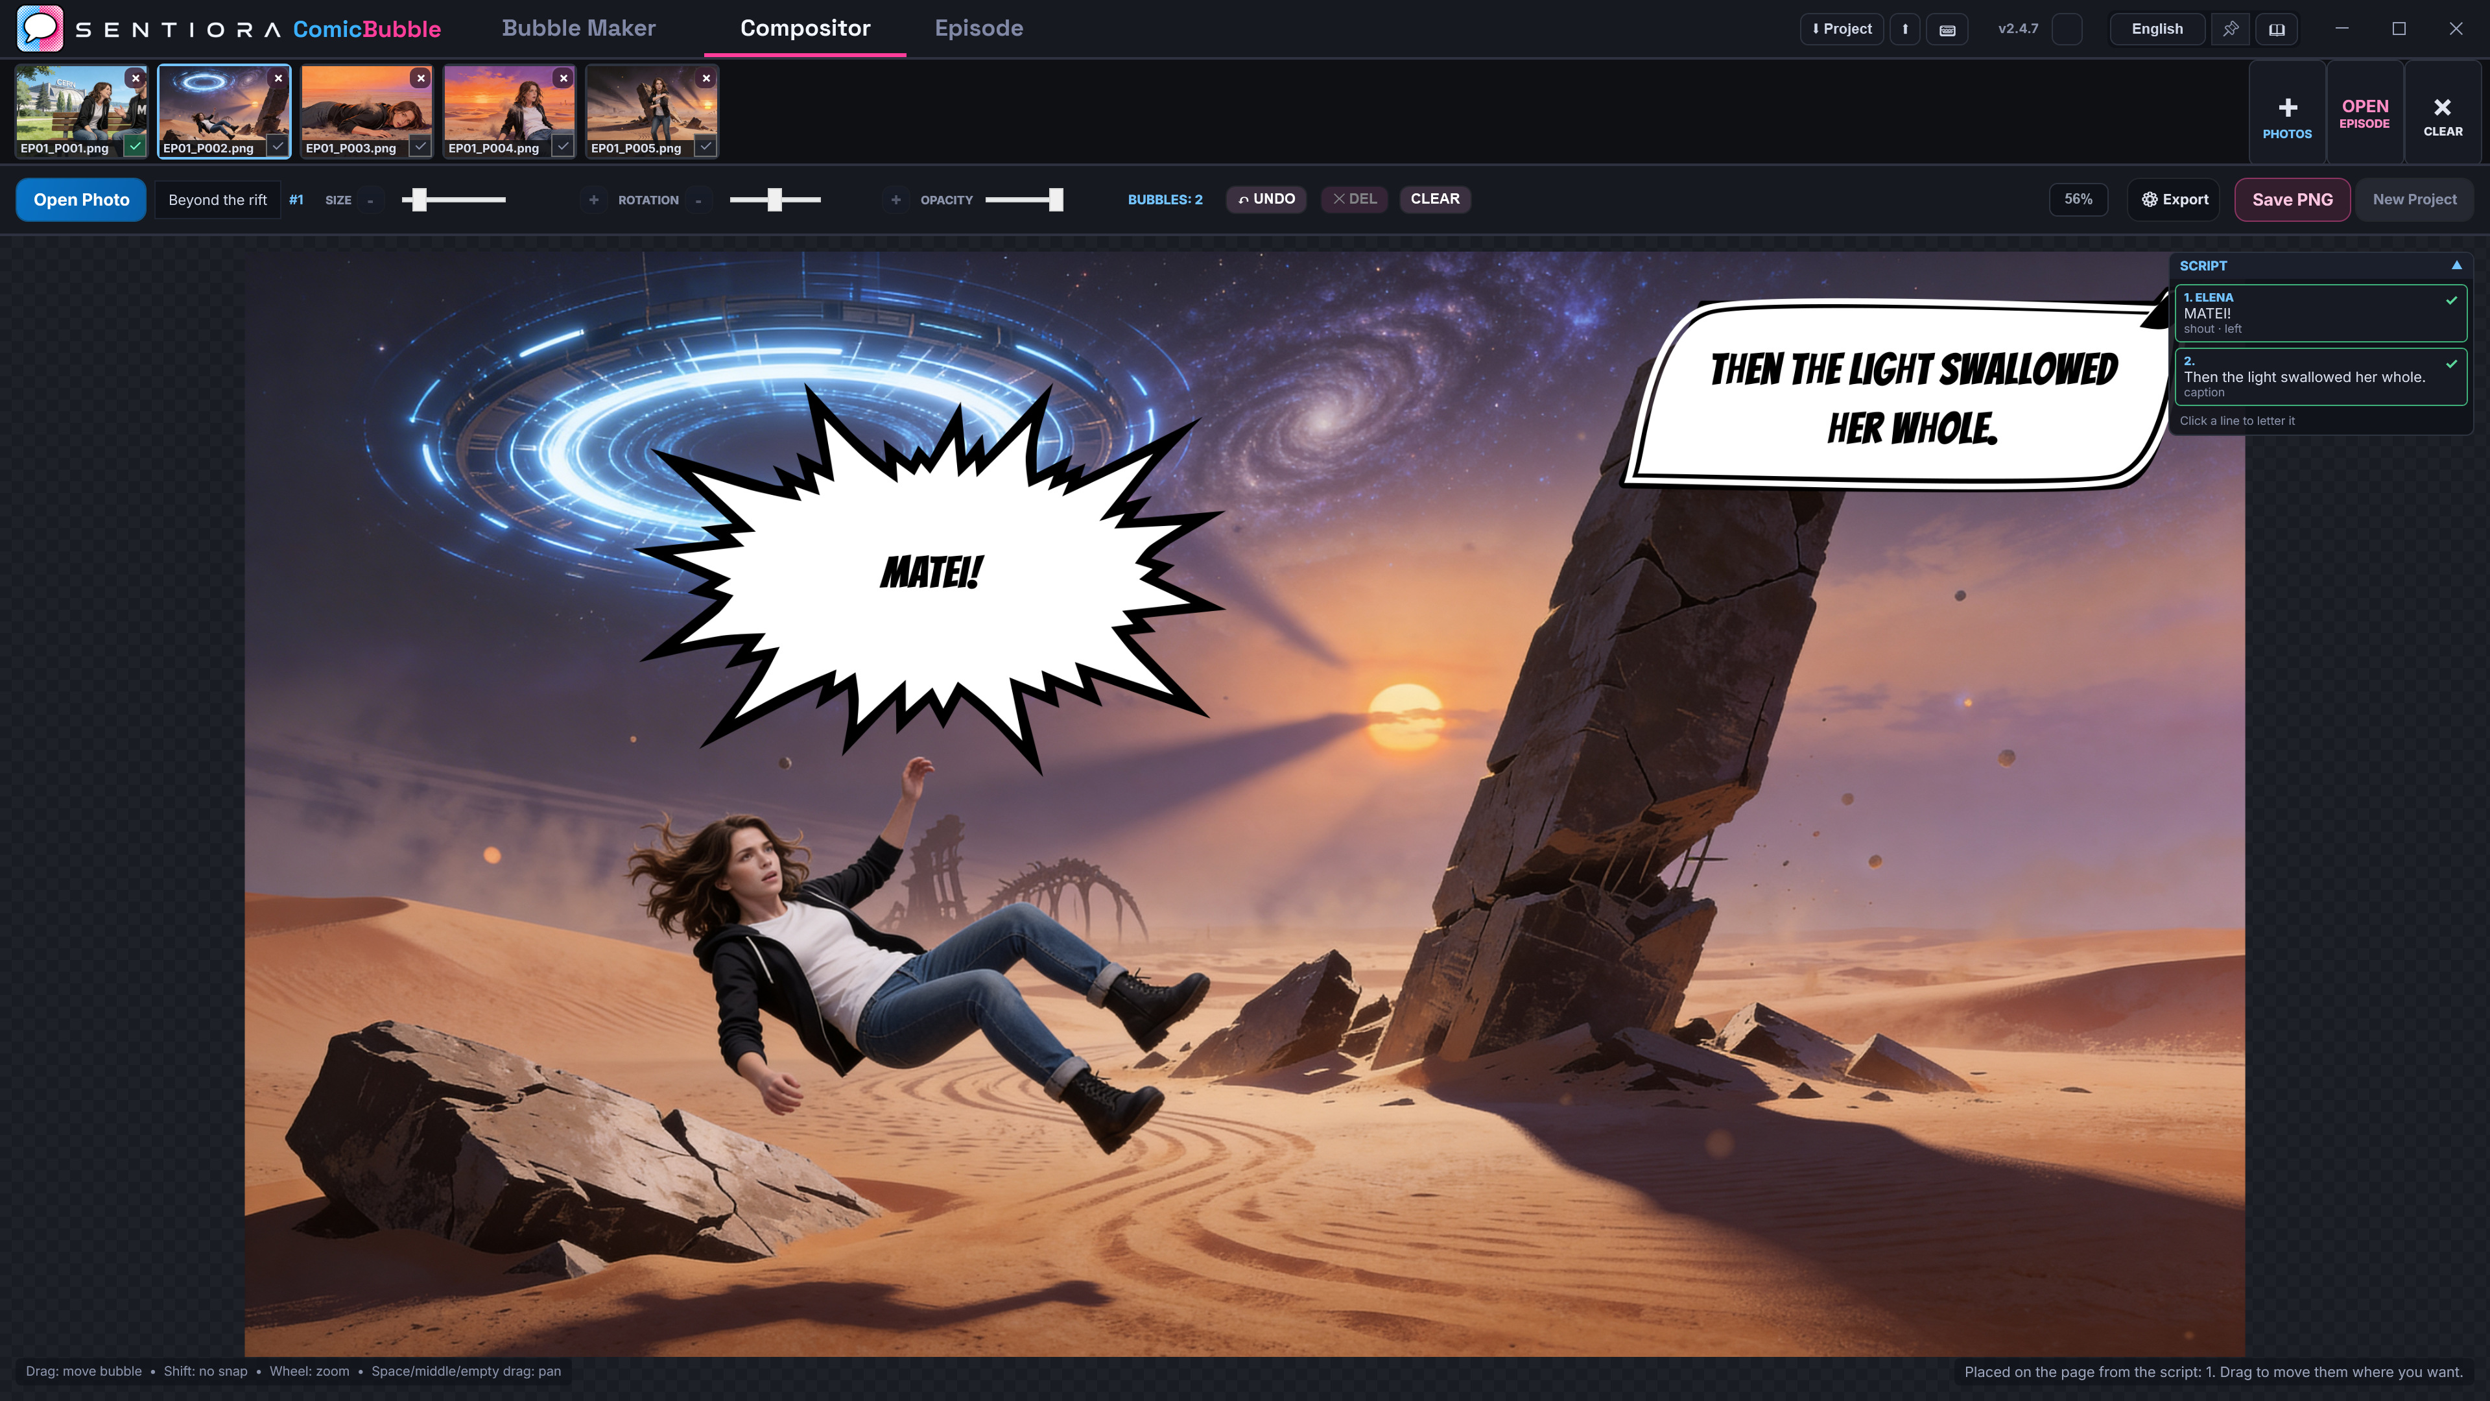Image resolution: width=2490 pixels, height=1401 pixels.
Task: Toggle the done checkmark on EP01_P003.png
Action: pos(420,146)
